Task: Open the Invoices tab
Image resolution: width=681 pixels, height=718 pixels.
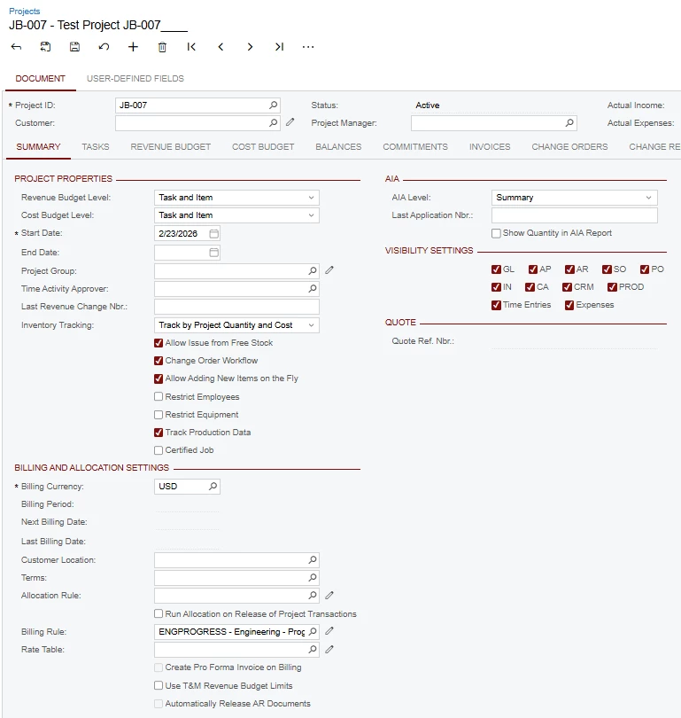Action: click(x=490, y=147)
